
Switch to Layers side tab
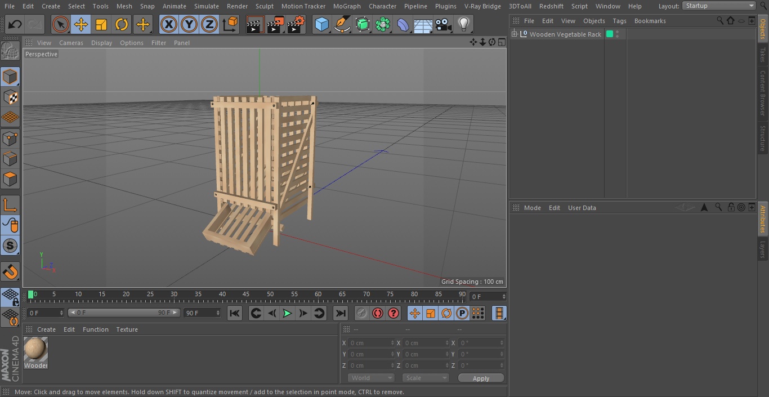[x=763, y=249]
